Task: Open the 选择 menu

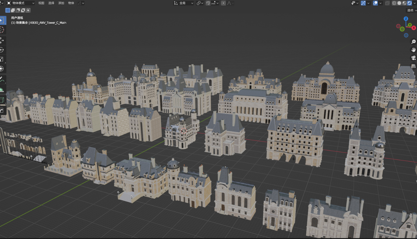Action: click(x=51, y=3)
